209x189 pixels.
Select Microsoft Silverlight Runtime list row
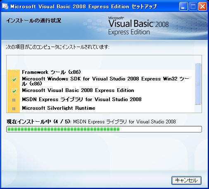tap(59, 108)
